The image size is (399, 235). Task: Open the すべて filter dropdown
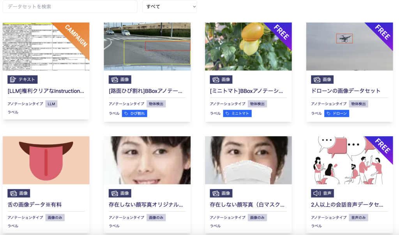coord(169,7)
